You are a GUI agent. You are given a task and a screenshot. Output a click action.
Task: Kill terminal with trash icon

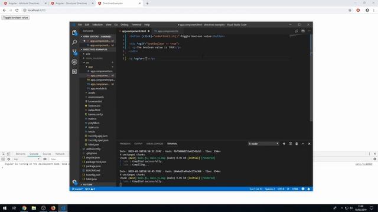[x=296, y=144]
